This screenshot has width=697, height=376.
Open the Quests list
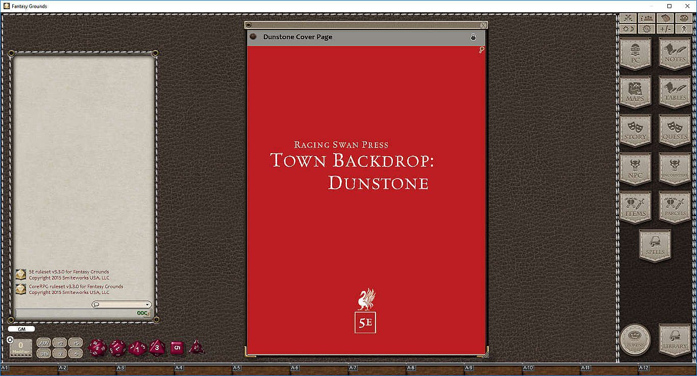click(675, 131)
